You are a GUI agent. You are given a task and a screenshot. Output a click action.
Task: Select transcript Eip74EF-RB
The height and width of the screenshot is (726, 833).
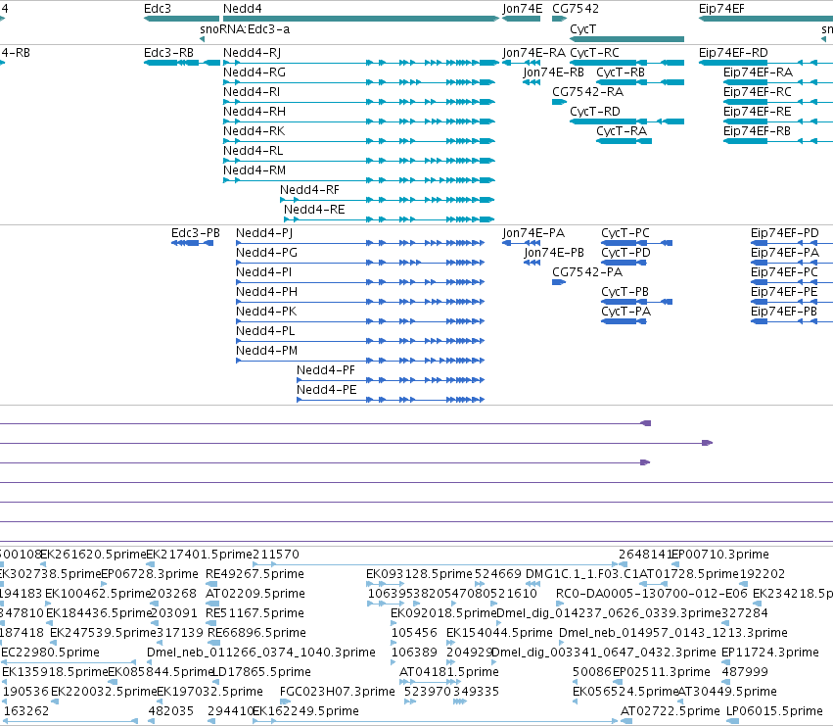pyautogui.click(x=757, y=131)
